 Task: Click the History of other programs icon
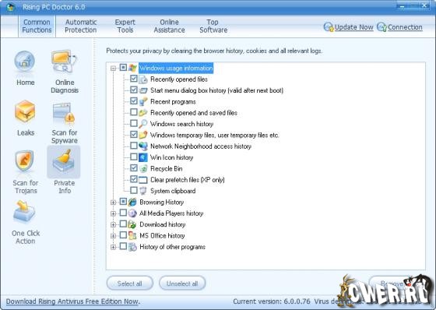(132, 247)
